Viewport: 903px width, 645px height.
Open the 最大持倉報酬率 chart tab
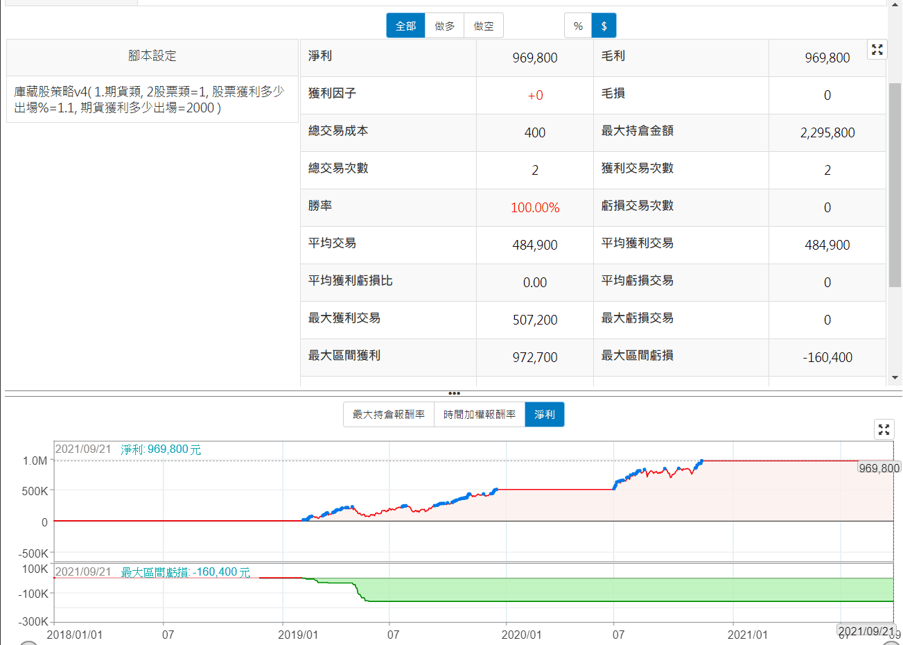tap(389, 414)
